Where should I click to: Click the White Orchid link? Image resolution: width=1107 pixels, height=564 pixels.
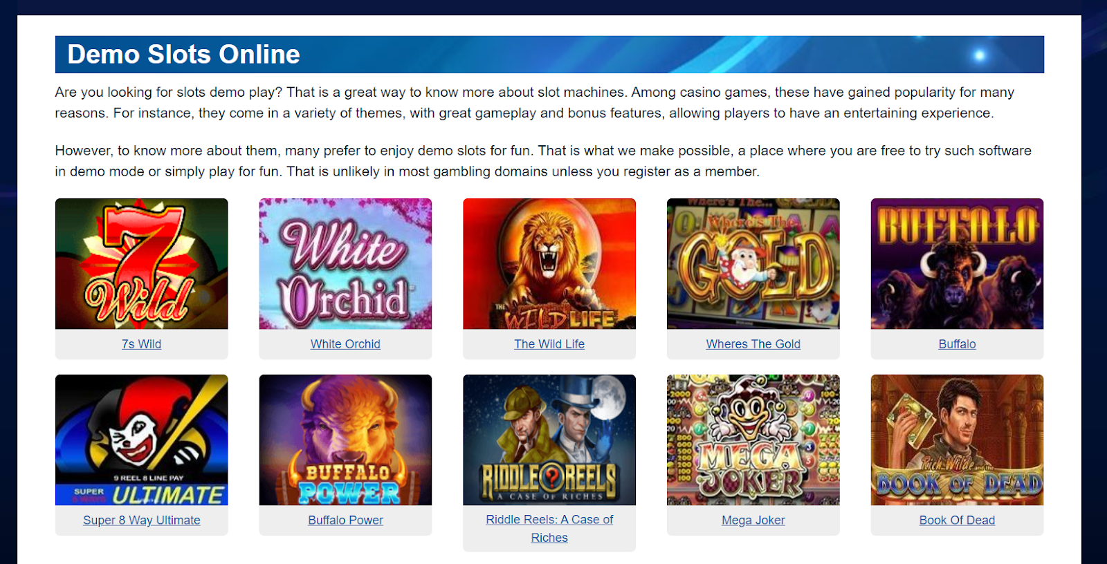click(345, 344)
